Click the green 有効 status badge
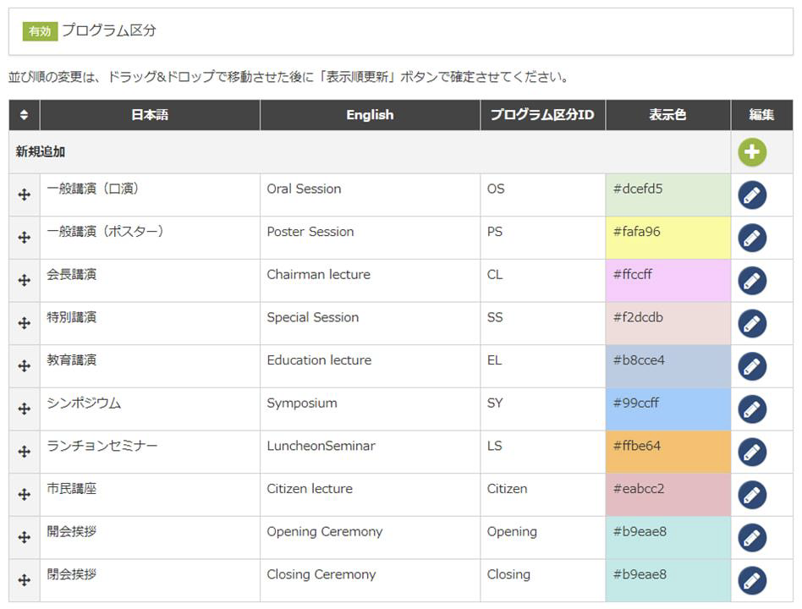This screenshot has height=609, width=802. (x=40, y=31)
